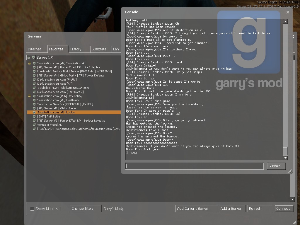Click padlock icon beside Dev Lobby server
Viewport: 300px width, 225px height.
(29, 96)
